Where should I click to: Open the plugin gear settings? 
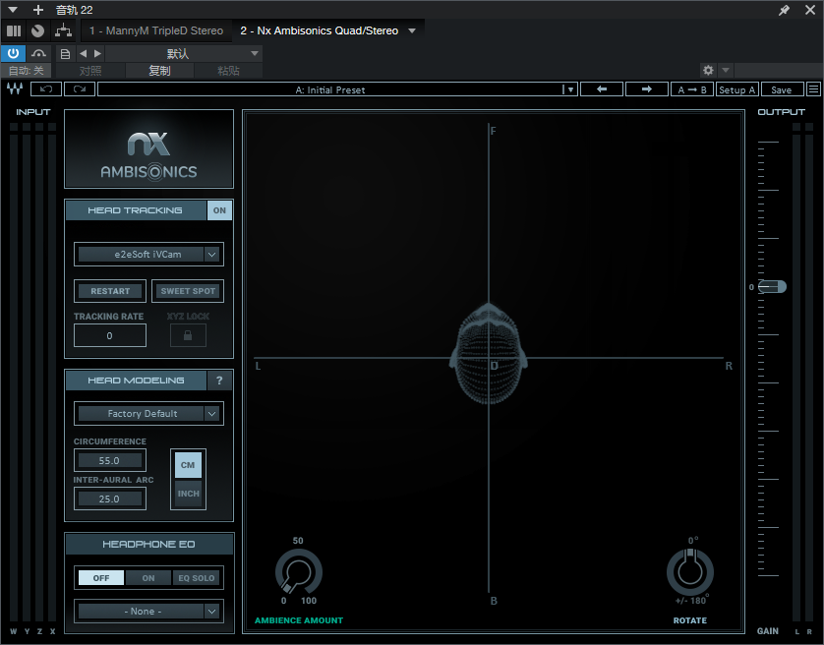pos(708,70)
